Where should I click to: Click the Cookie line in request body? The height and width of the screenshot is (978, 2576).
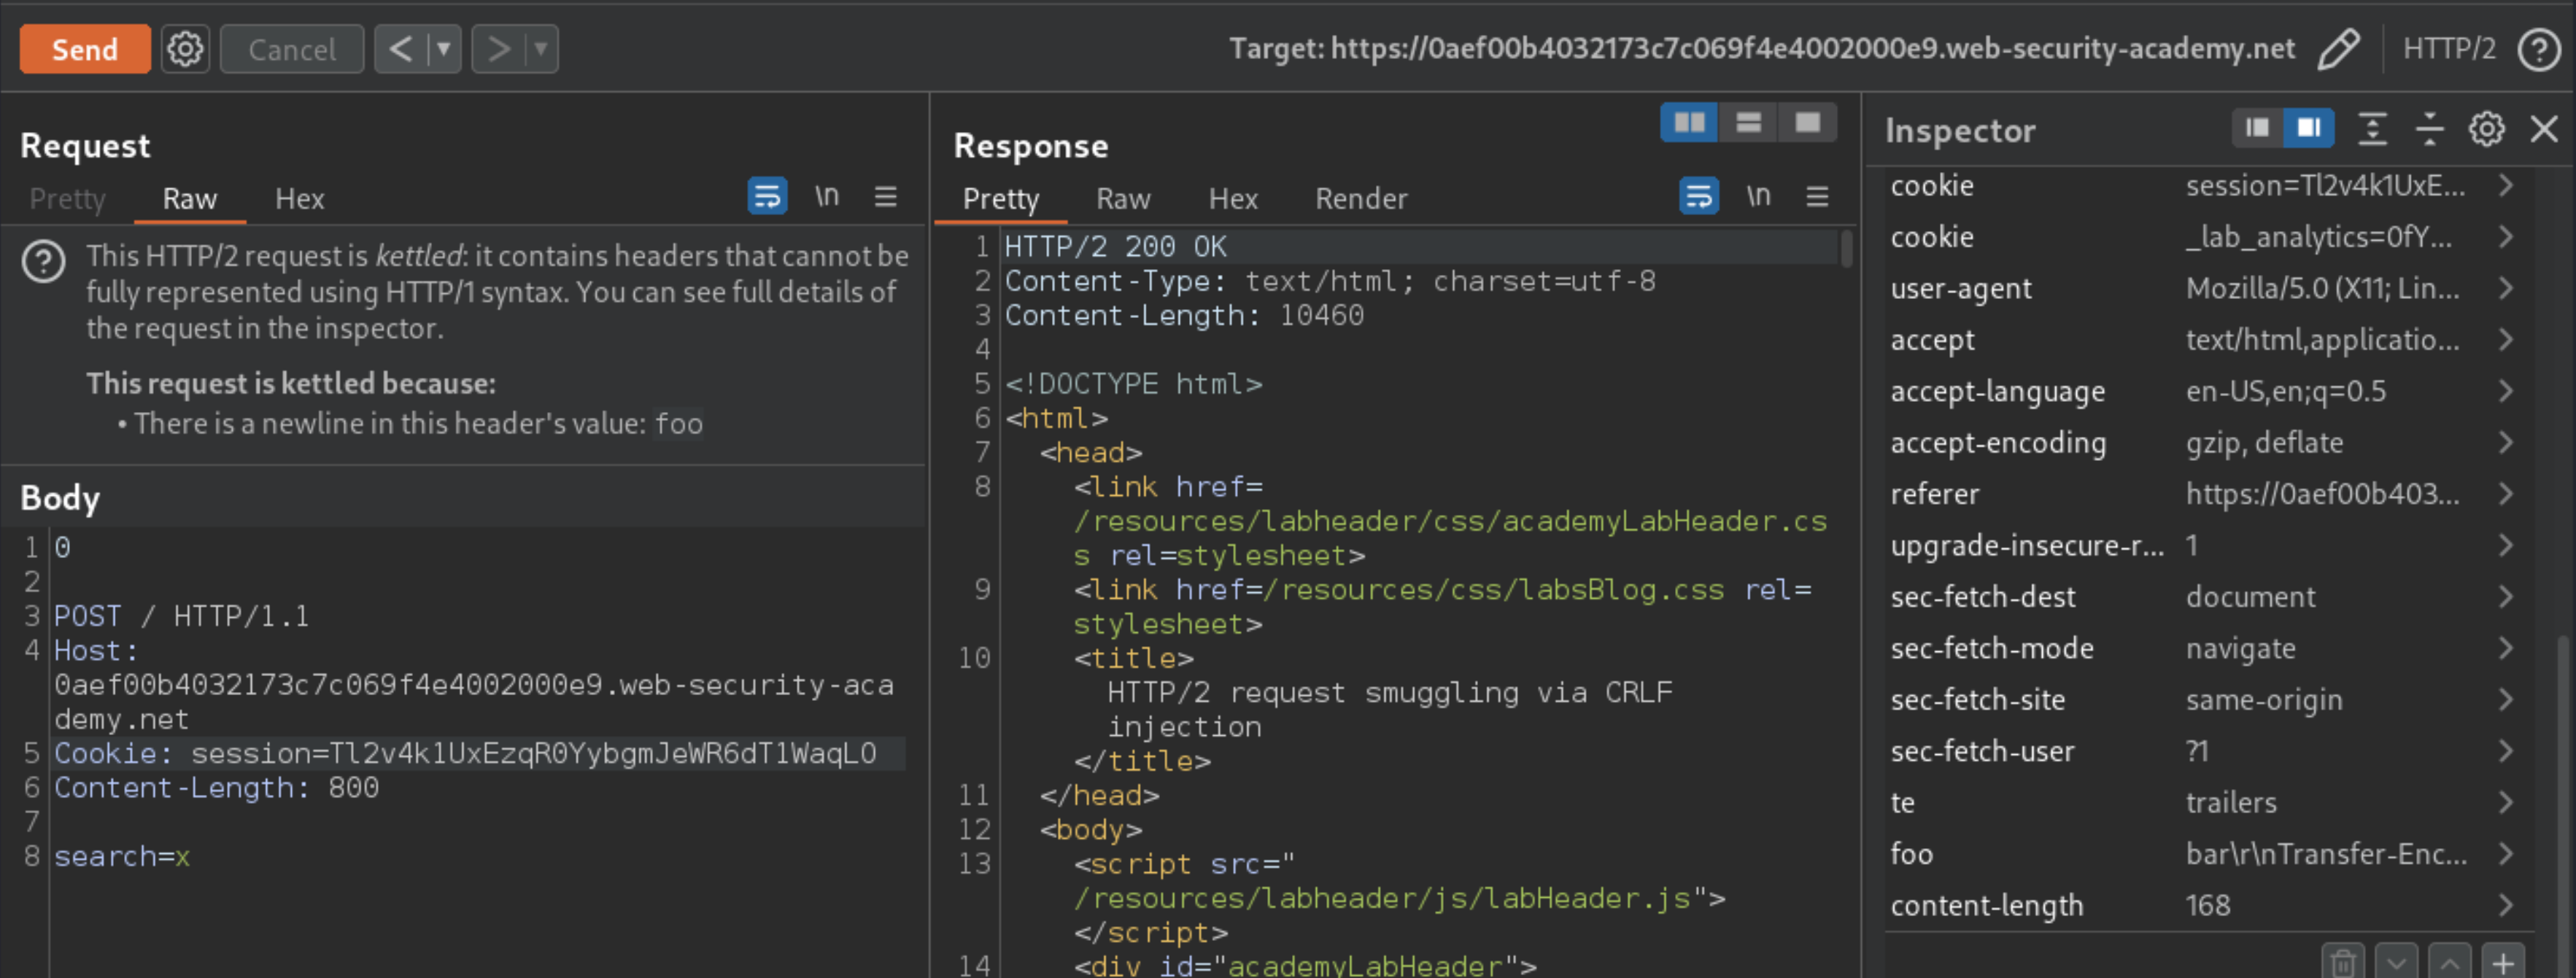point(465,753)
